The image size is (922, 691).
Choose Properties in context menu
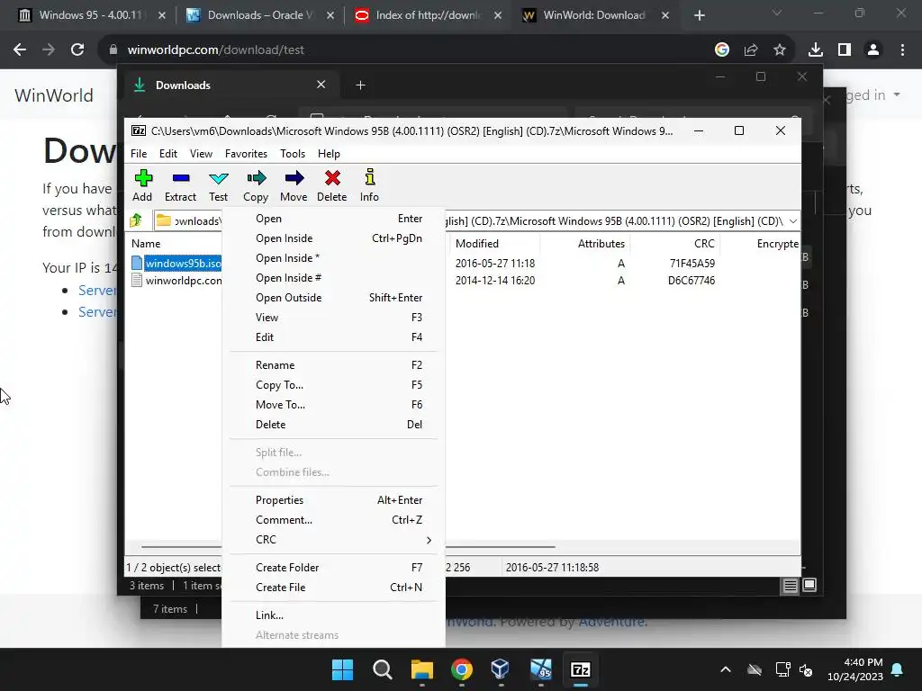(333, 500)
